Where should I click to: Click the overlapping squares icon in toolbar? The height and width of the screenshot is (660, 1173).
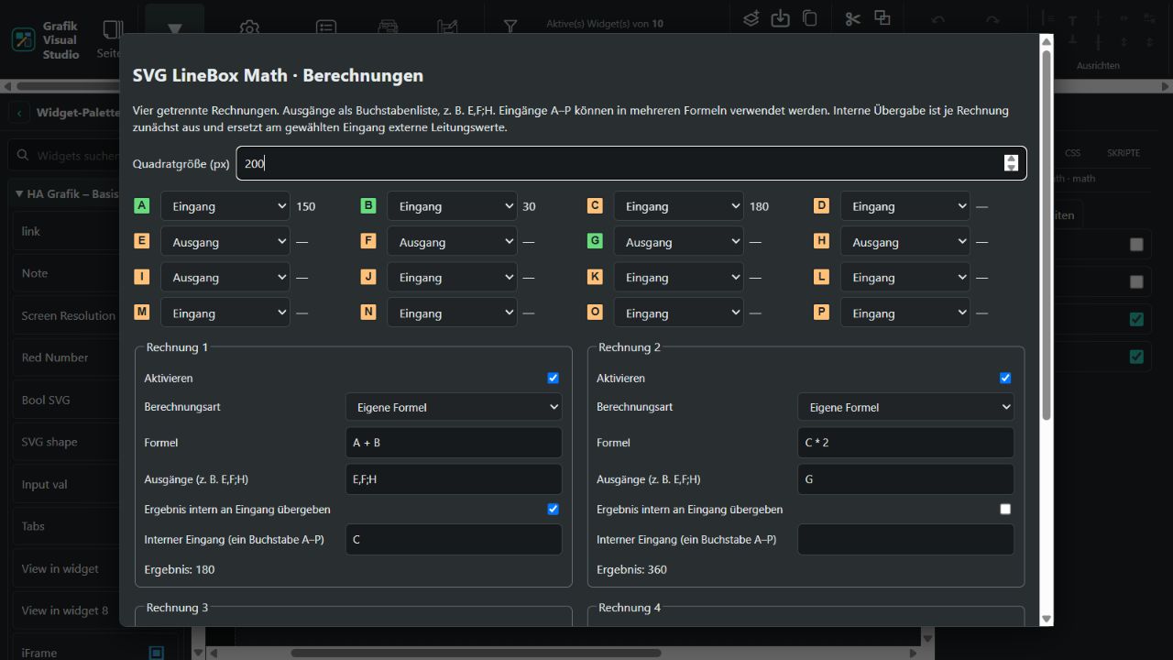coord(882,18)
